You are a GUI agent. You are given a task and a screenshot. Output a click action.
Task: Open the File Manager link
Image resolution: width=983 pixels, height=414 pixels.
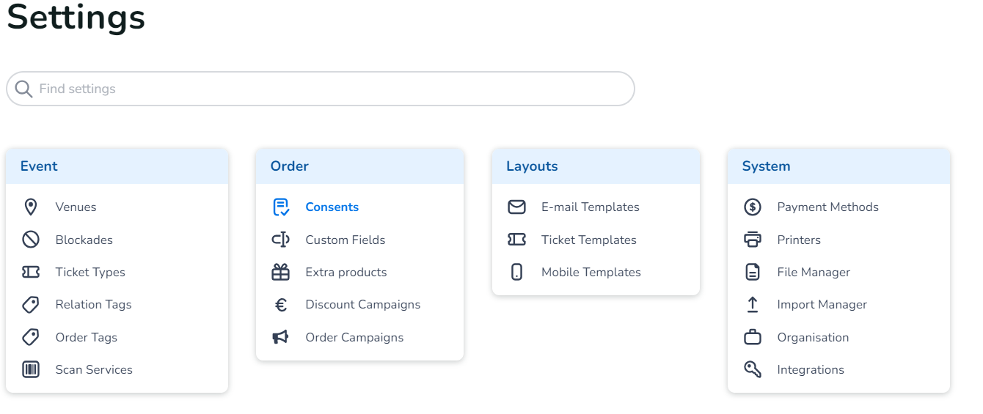(x=814, y=272)
